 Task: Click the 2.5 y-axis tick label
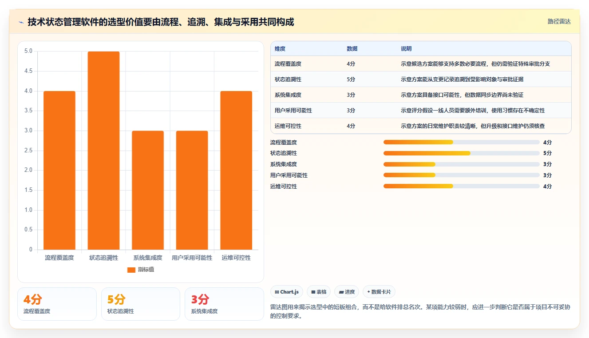28,151
